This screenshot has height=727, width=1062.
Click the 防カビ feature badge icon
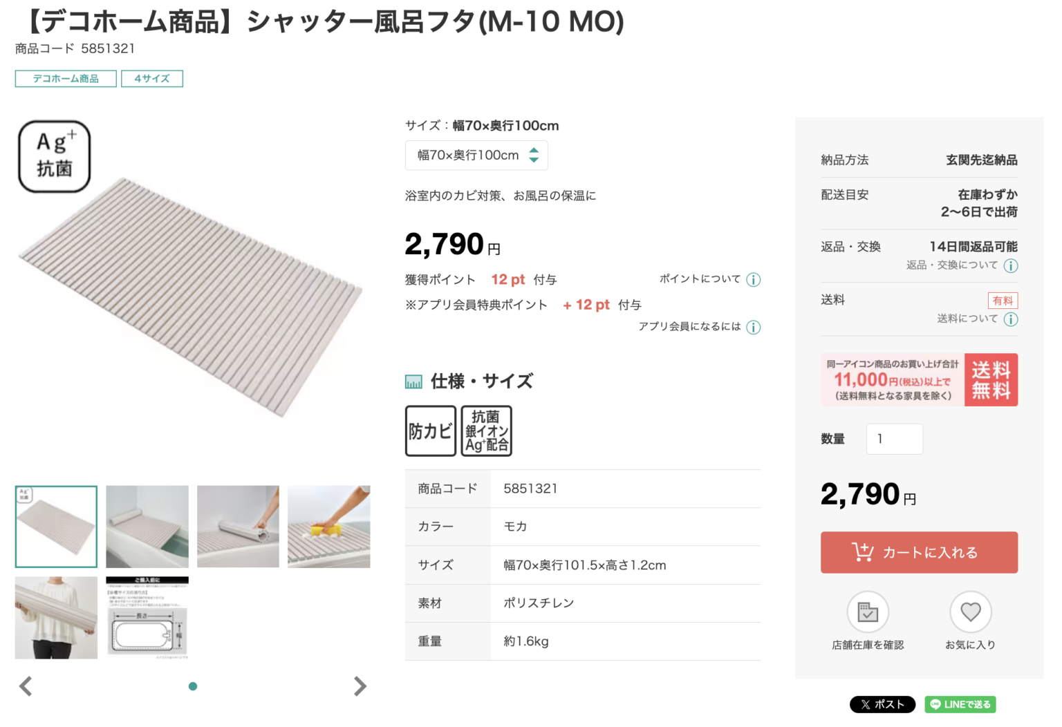click(430, 431)
